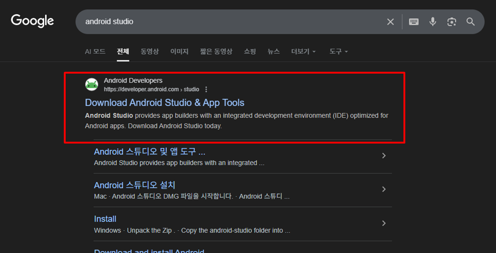Click the 'Android Developers' site name
The height and width of the screenshot is (253, 496).
click(x=133, y=81)
